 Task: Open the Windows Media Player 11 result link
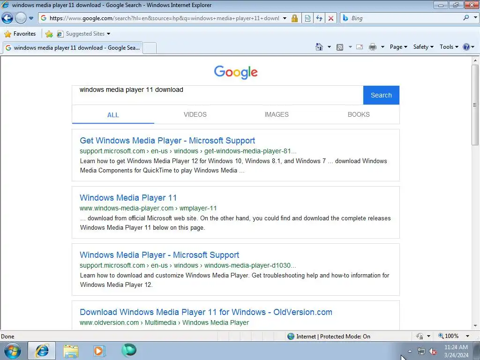(128, 198)
